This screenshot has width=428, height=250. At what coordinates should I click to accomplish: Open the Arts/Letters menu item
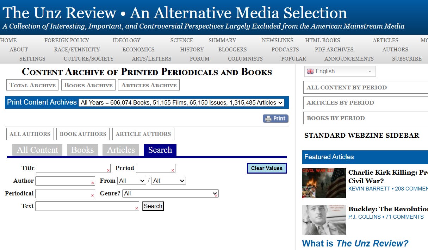[x=151, y=59]
